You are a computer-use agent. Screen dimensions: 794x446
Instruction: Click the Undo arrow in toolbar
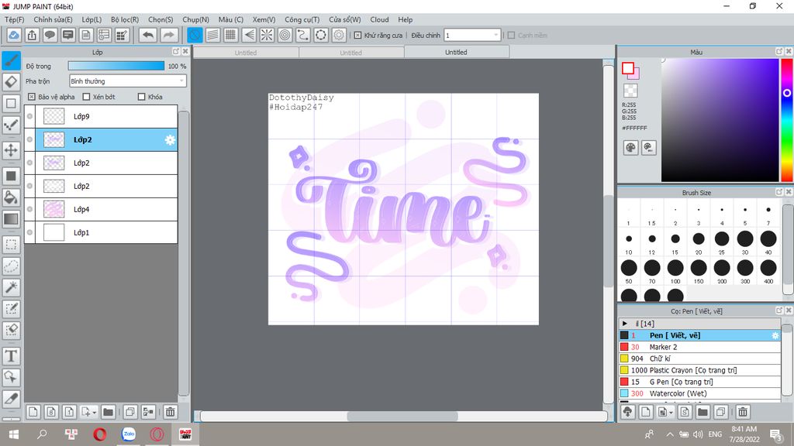(x=148, y=35)
